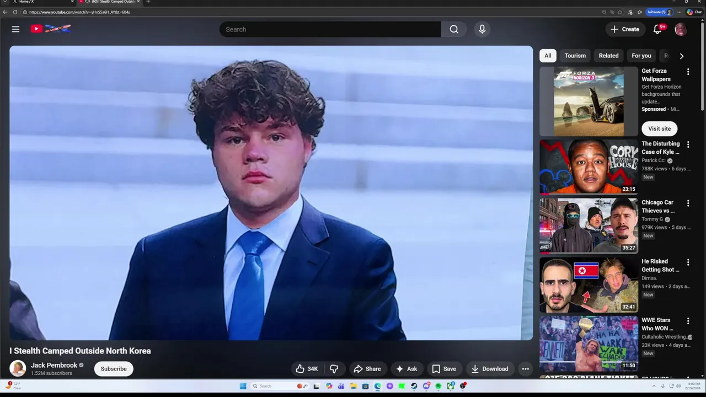Screen dimensions: 706x397
Task: Subscribe to Jack Pembrook
Action: (114, 369)
